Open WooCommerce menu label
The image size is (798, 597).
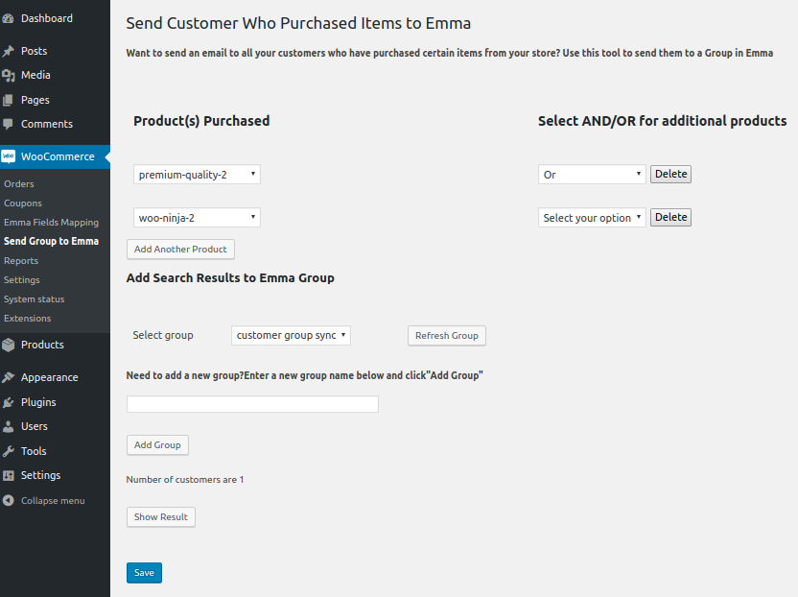[x=58, y=156]
